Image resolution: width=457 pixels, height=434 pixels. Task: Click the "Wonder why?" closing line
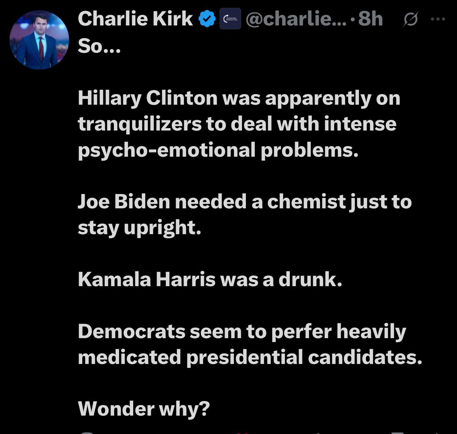(x=144, y=409)
